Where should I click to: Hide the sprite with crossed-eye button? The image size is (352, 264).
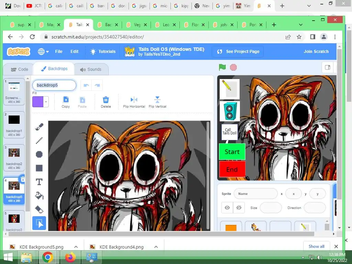(x=239, y=208)
